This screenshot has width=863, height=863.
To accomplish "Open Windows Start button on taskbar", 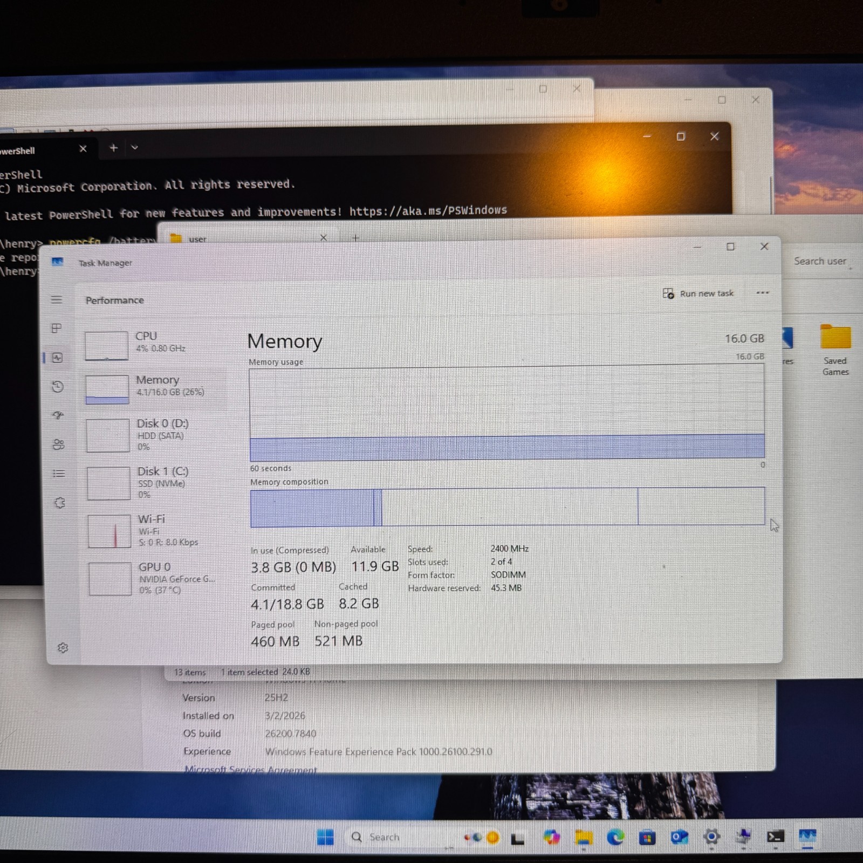I will pos(325,837).
